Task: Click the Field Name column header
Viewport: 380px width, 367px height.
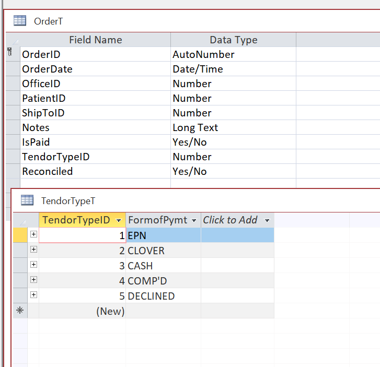Action: point(96,40)
